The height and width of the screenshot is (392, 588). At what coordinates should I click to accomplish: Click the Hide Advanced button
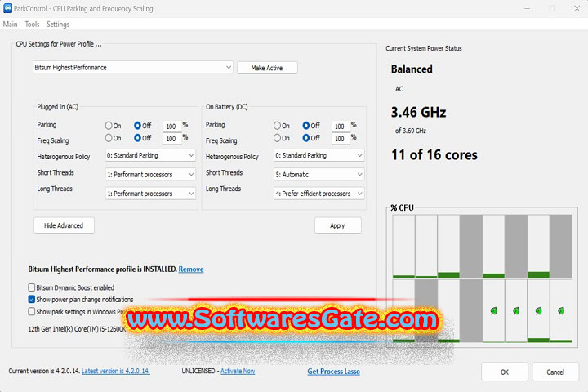(x=64, y=225)
